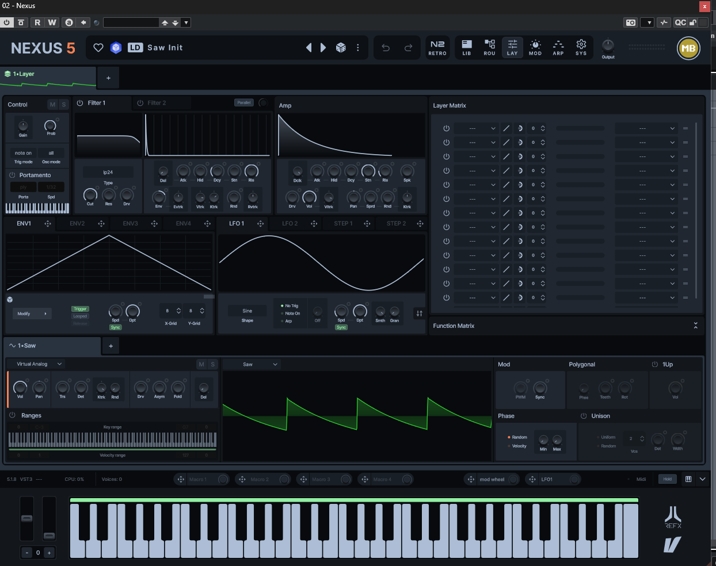Click the undo arrow icon
Image resolution: width=716 pixels, height=566 pixels.
click(x=386, y=48)
